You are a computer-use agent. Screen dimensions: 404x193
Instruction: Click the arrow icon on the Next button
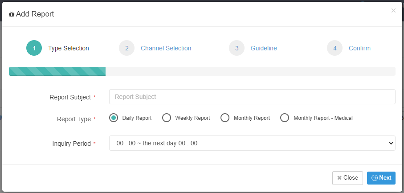tap(375, 178)
